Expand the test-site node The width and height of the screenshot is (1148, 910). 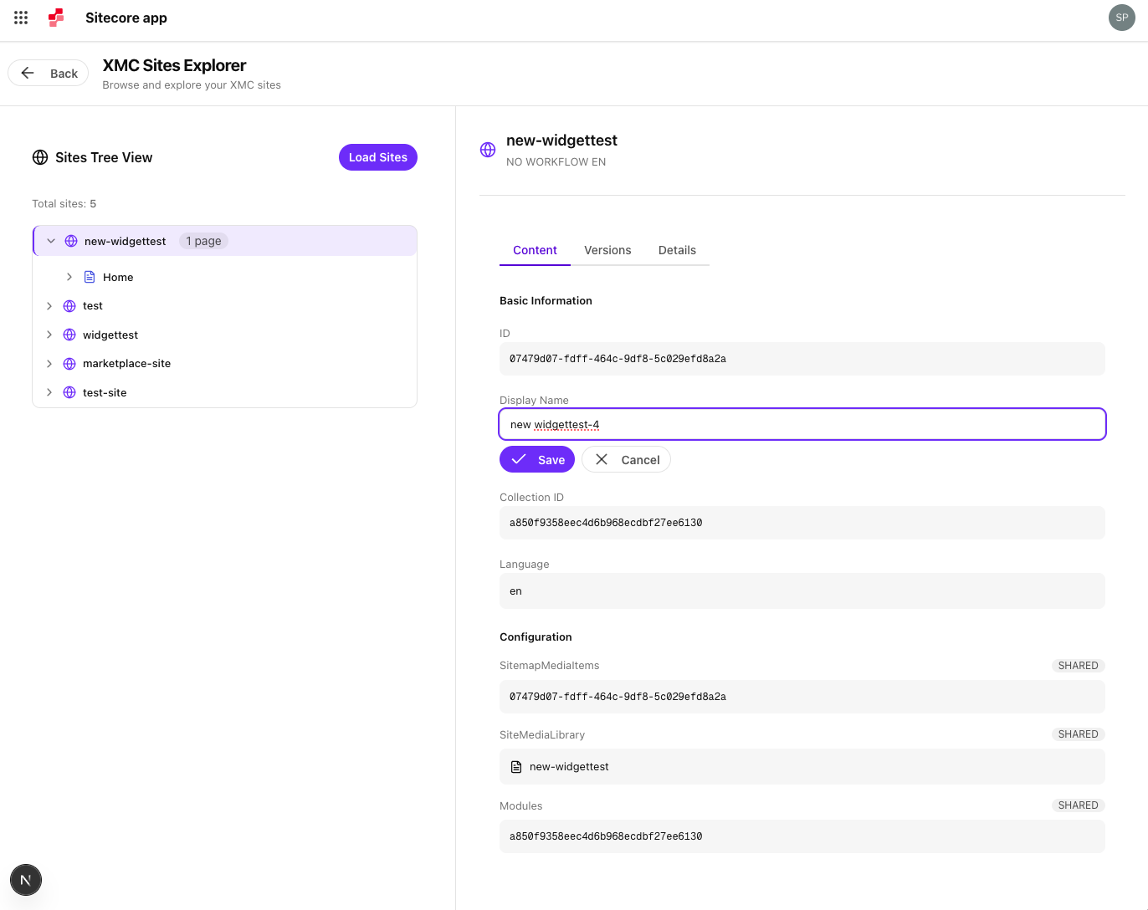click(49, 392)
